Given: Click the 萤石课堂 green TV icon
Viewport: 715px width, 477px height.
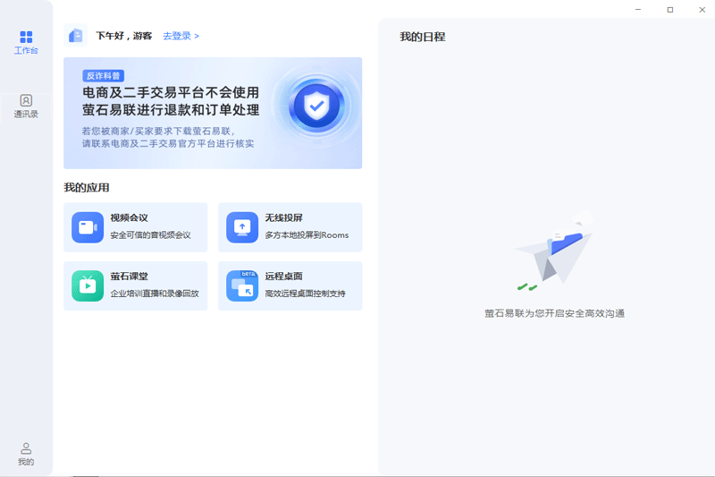Looking at the screenshot, I should tap(88, 285).
